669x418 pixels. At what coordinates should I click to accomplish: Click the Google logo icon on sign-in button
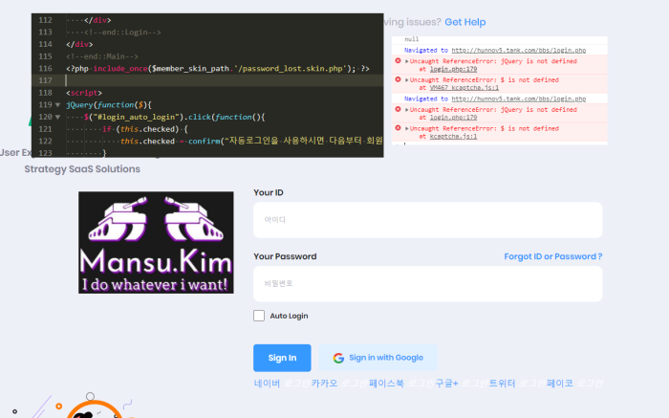338,358
